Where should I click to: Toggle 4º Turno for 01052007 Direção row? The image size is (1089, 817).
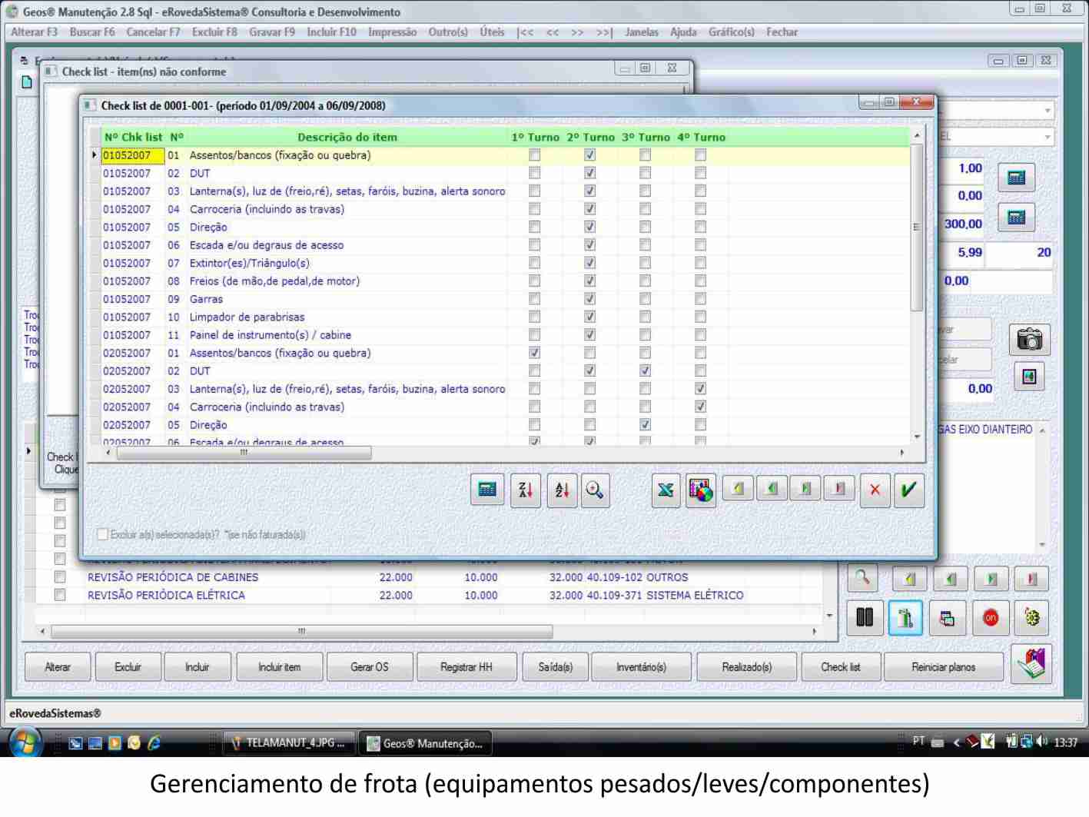(700, 227)
